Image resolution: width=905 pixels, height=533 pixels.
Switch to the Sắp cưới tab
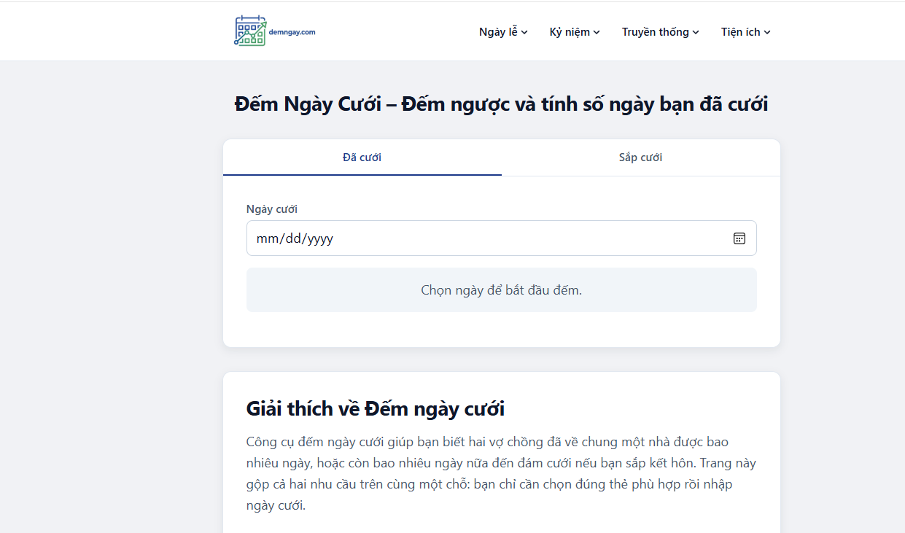(x=641, y=157)
